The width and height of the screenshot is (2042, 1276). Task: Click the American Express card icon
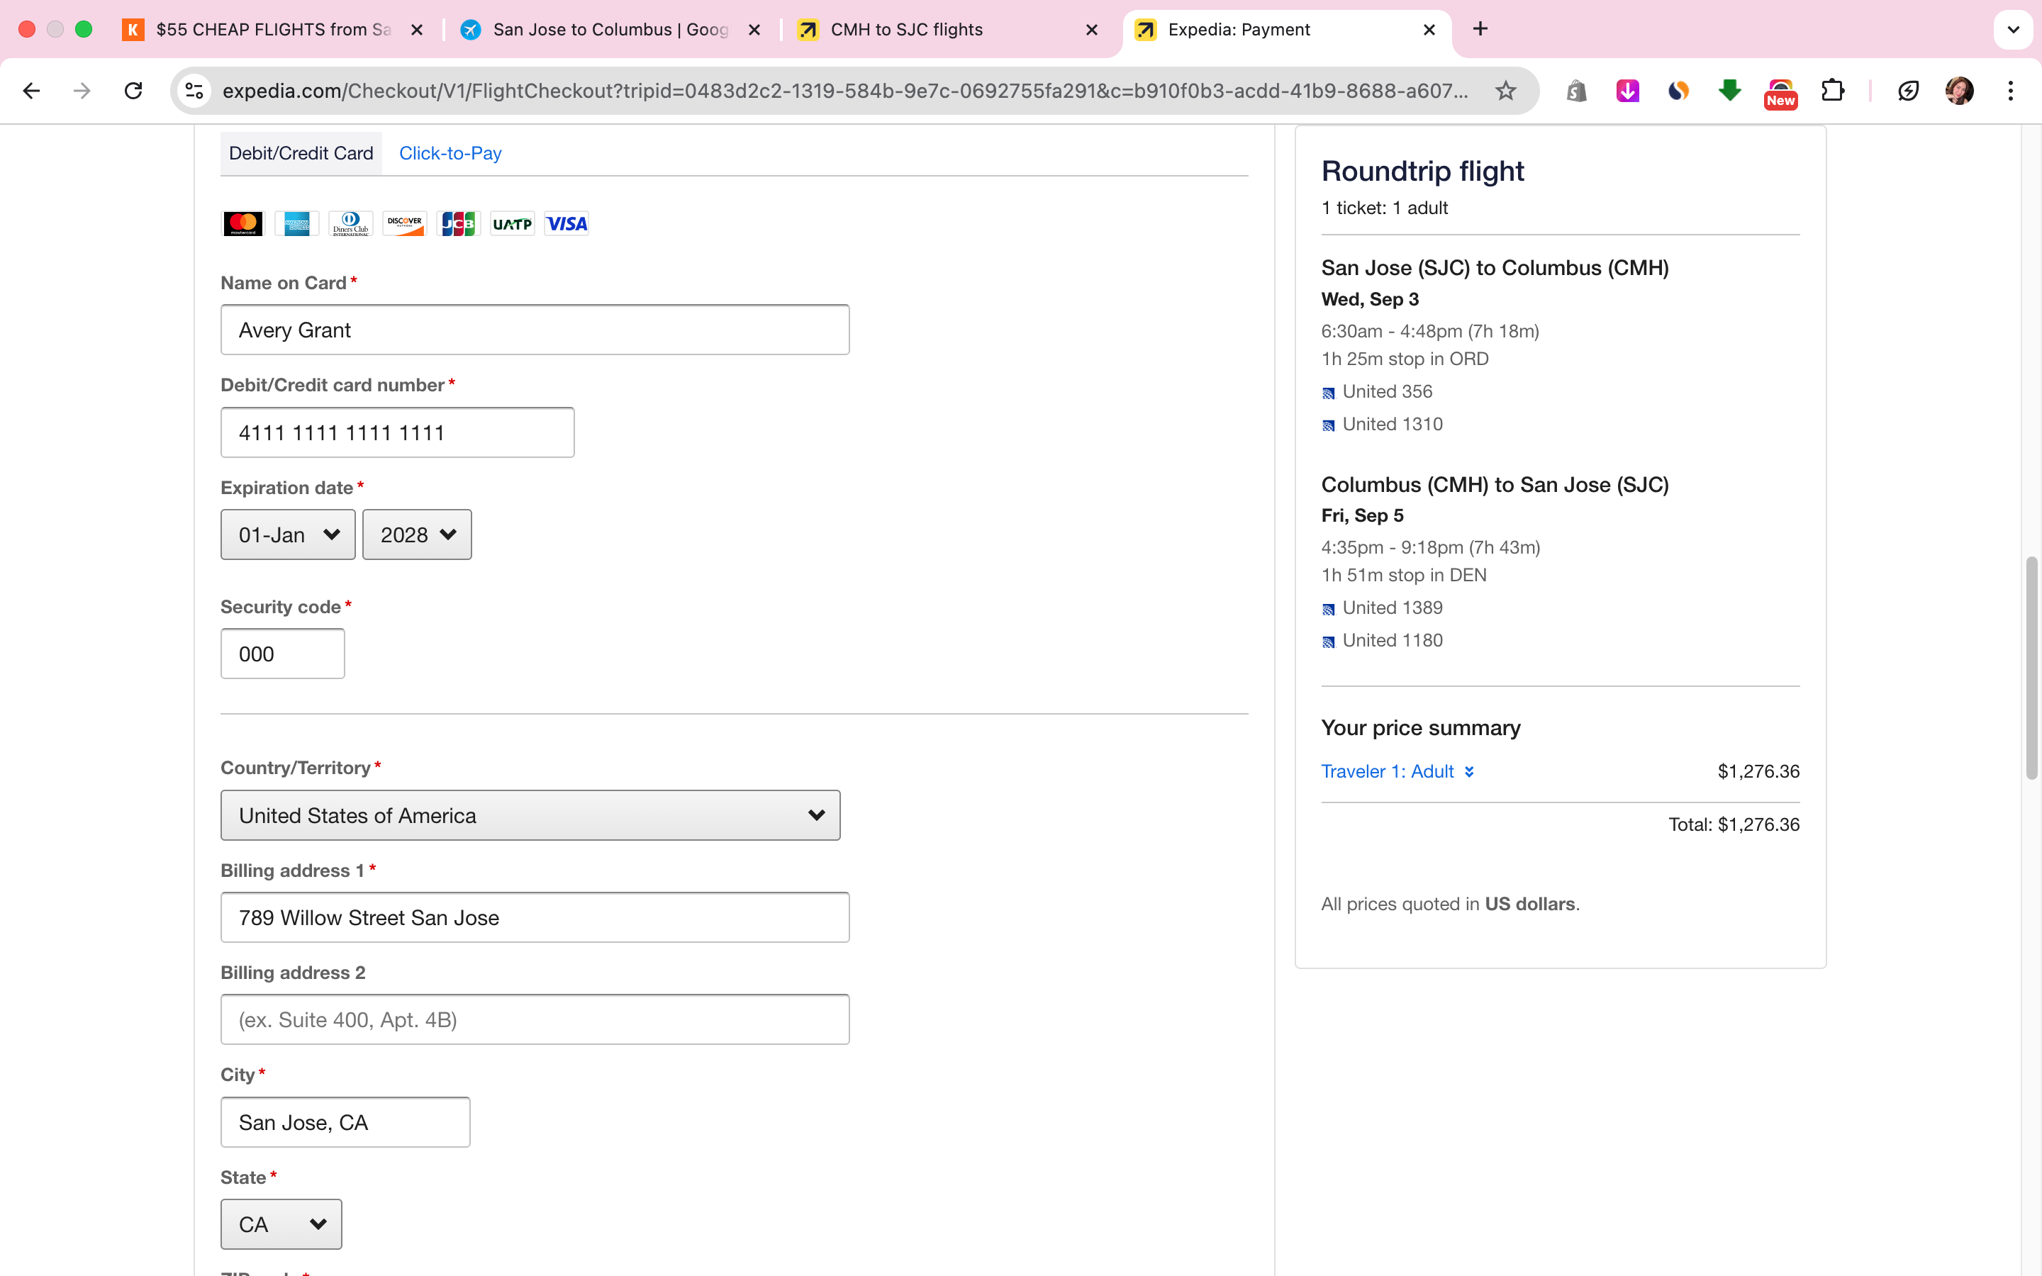[x=297, y=223]
